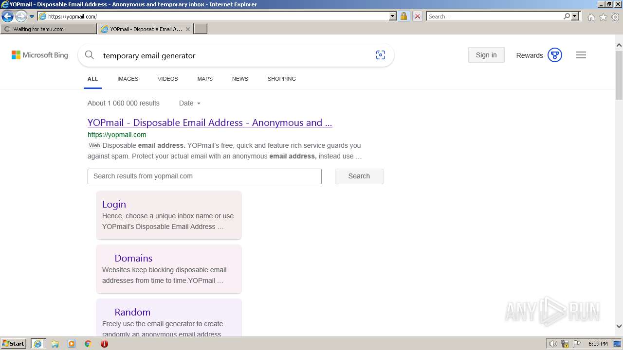Stop page loading with the red X

417,17
